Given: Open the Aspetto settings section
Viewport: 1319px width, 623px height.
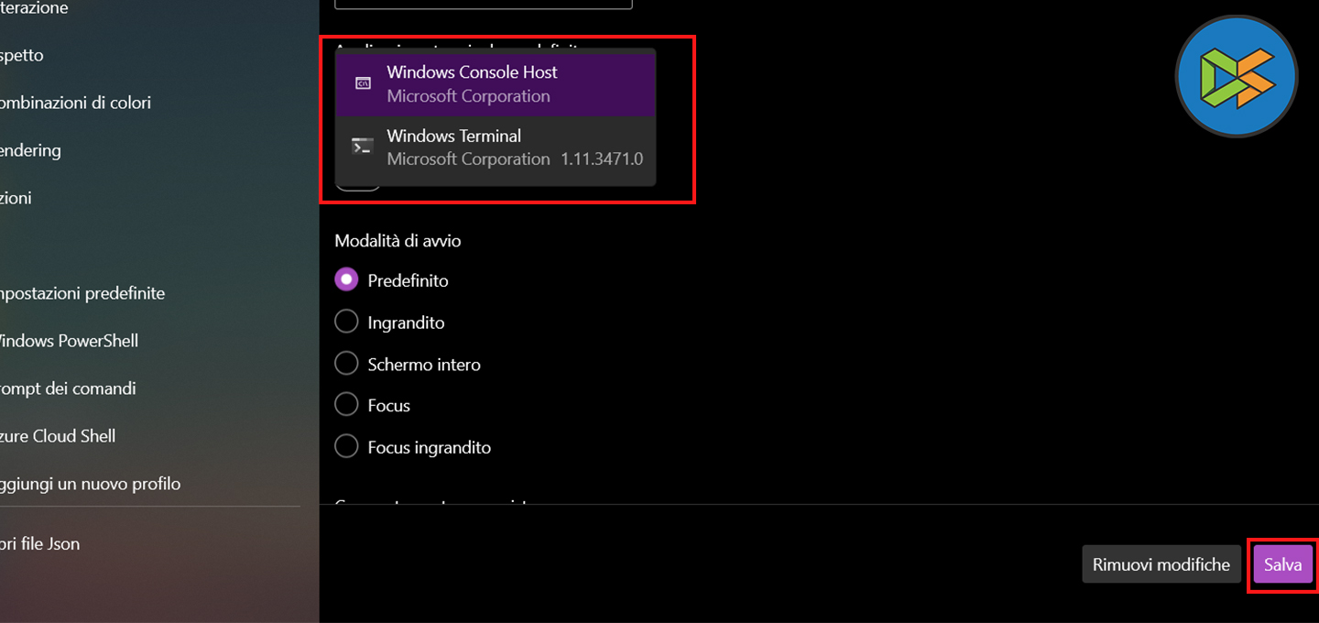Looking at the screenshot, I should click(x=22, y=55).
